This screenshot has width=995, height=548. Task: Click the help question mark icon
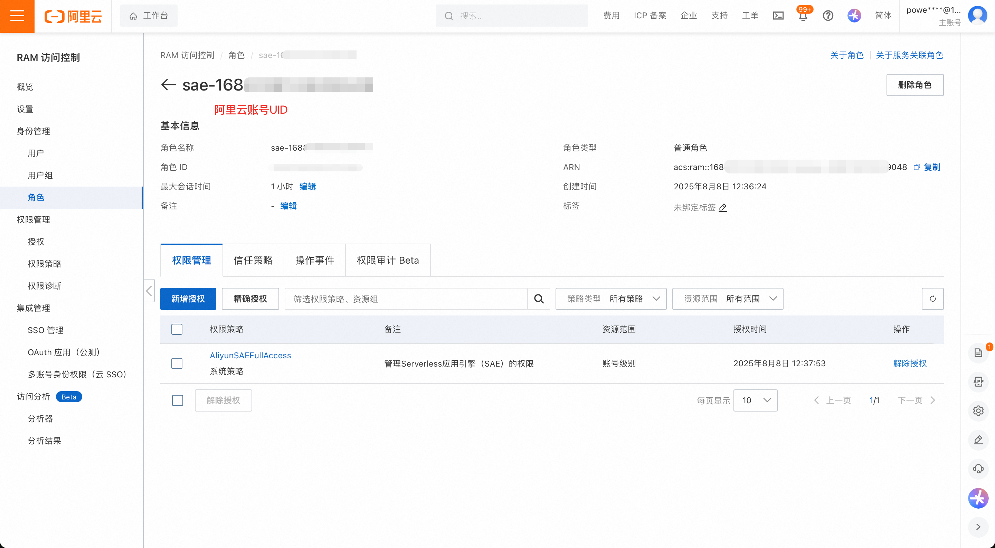[828, 16]
